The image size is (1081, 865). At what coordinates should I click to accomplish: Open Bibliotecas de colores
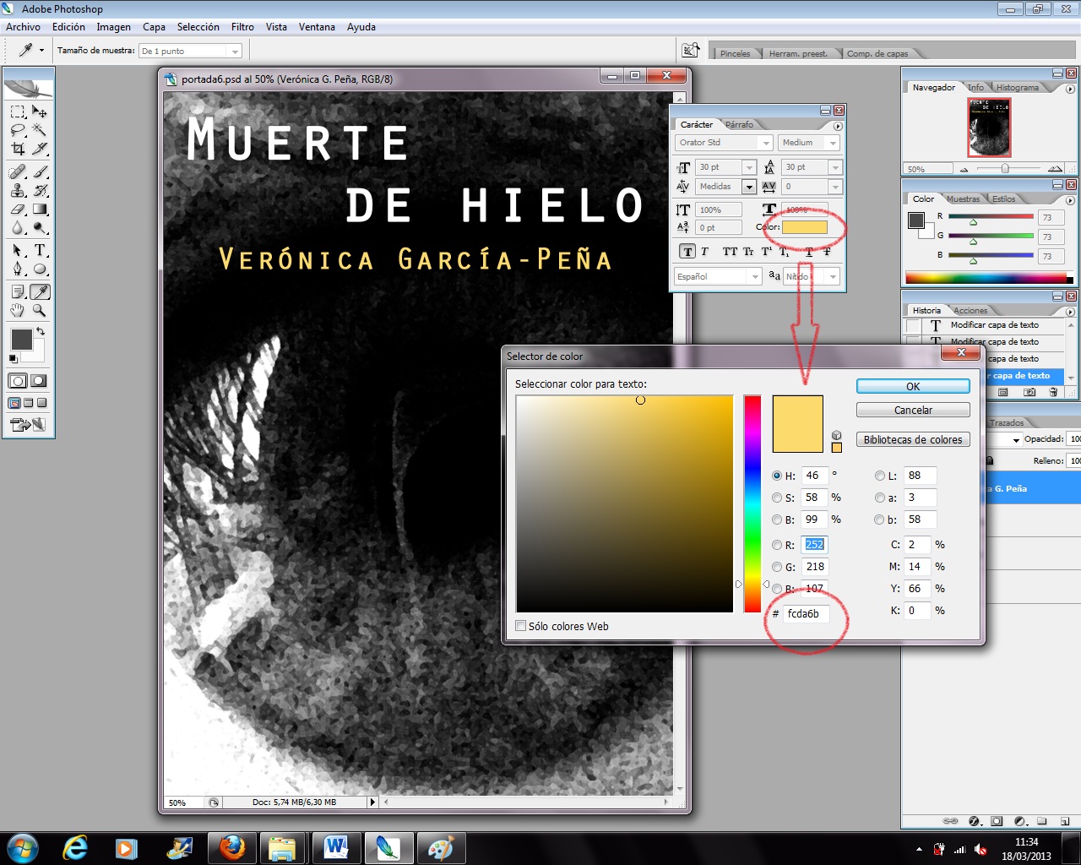pos(913,440)
